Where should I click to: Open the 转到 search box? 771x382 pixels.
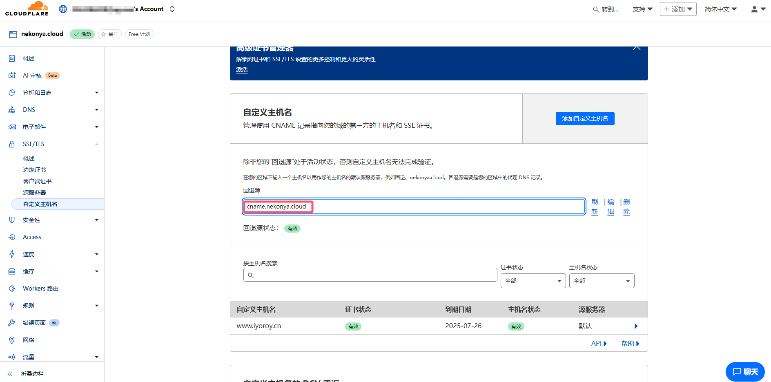pos(606,9)
